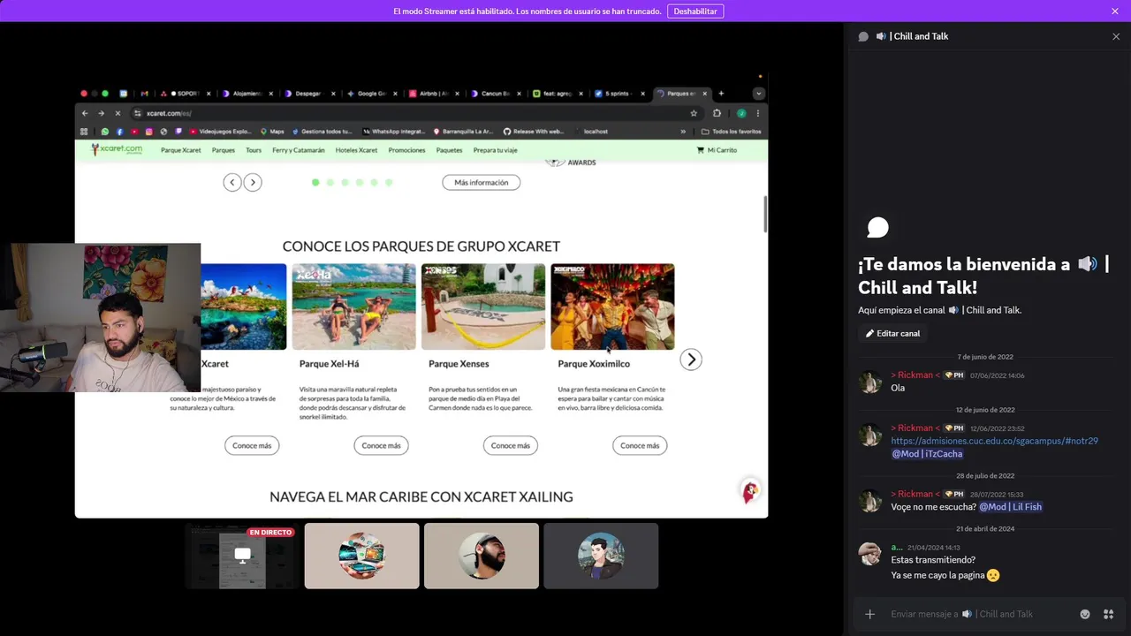The width and height of the screenshot is (1131, 636).
Task: Select the participant tile with anime avatar
Action: coord(601,556)
